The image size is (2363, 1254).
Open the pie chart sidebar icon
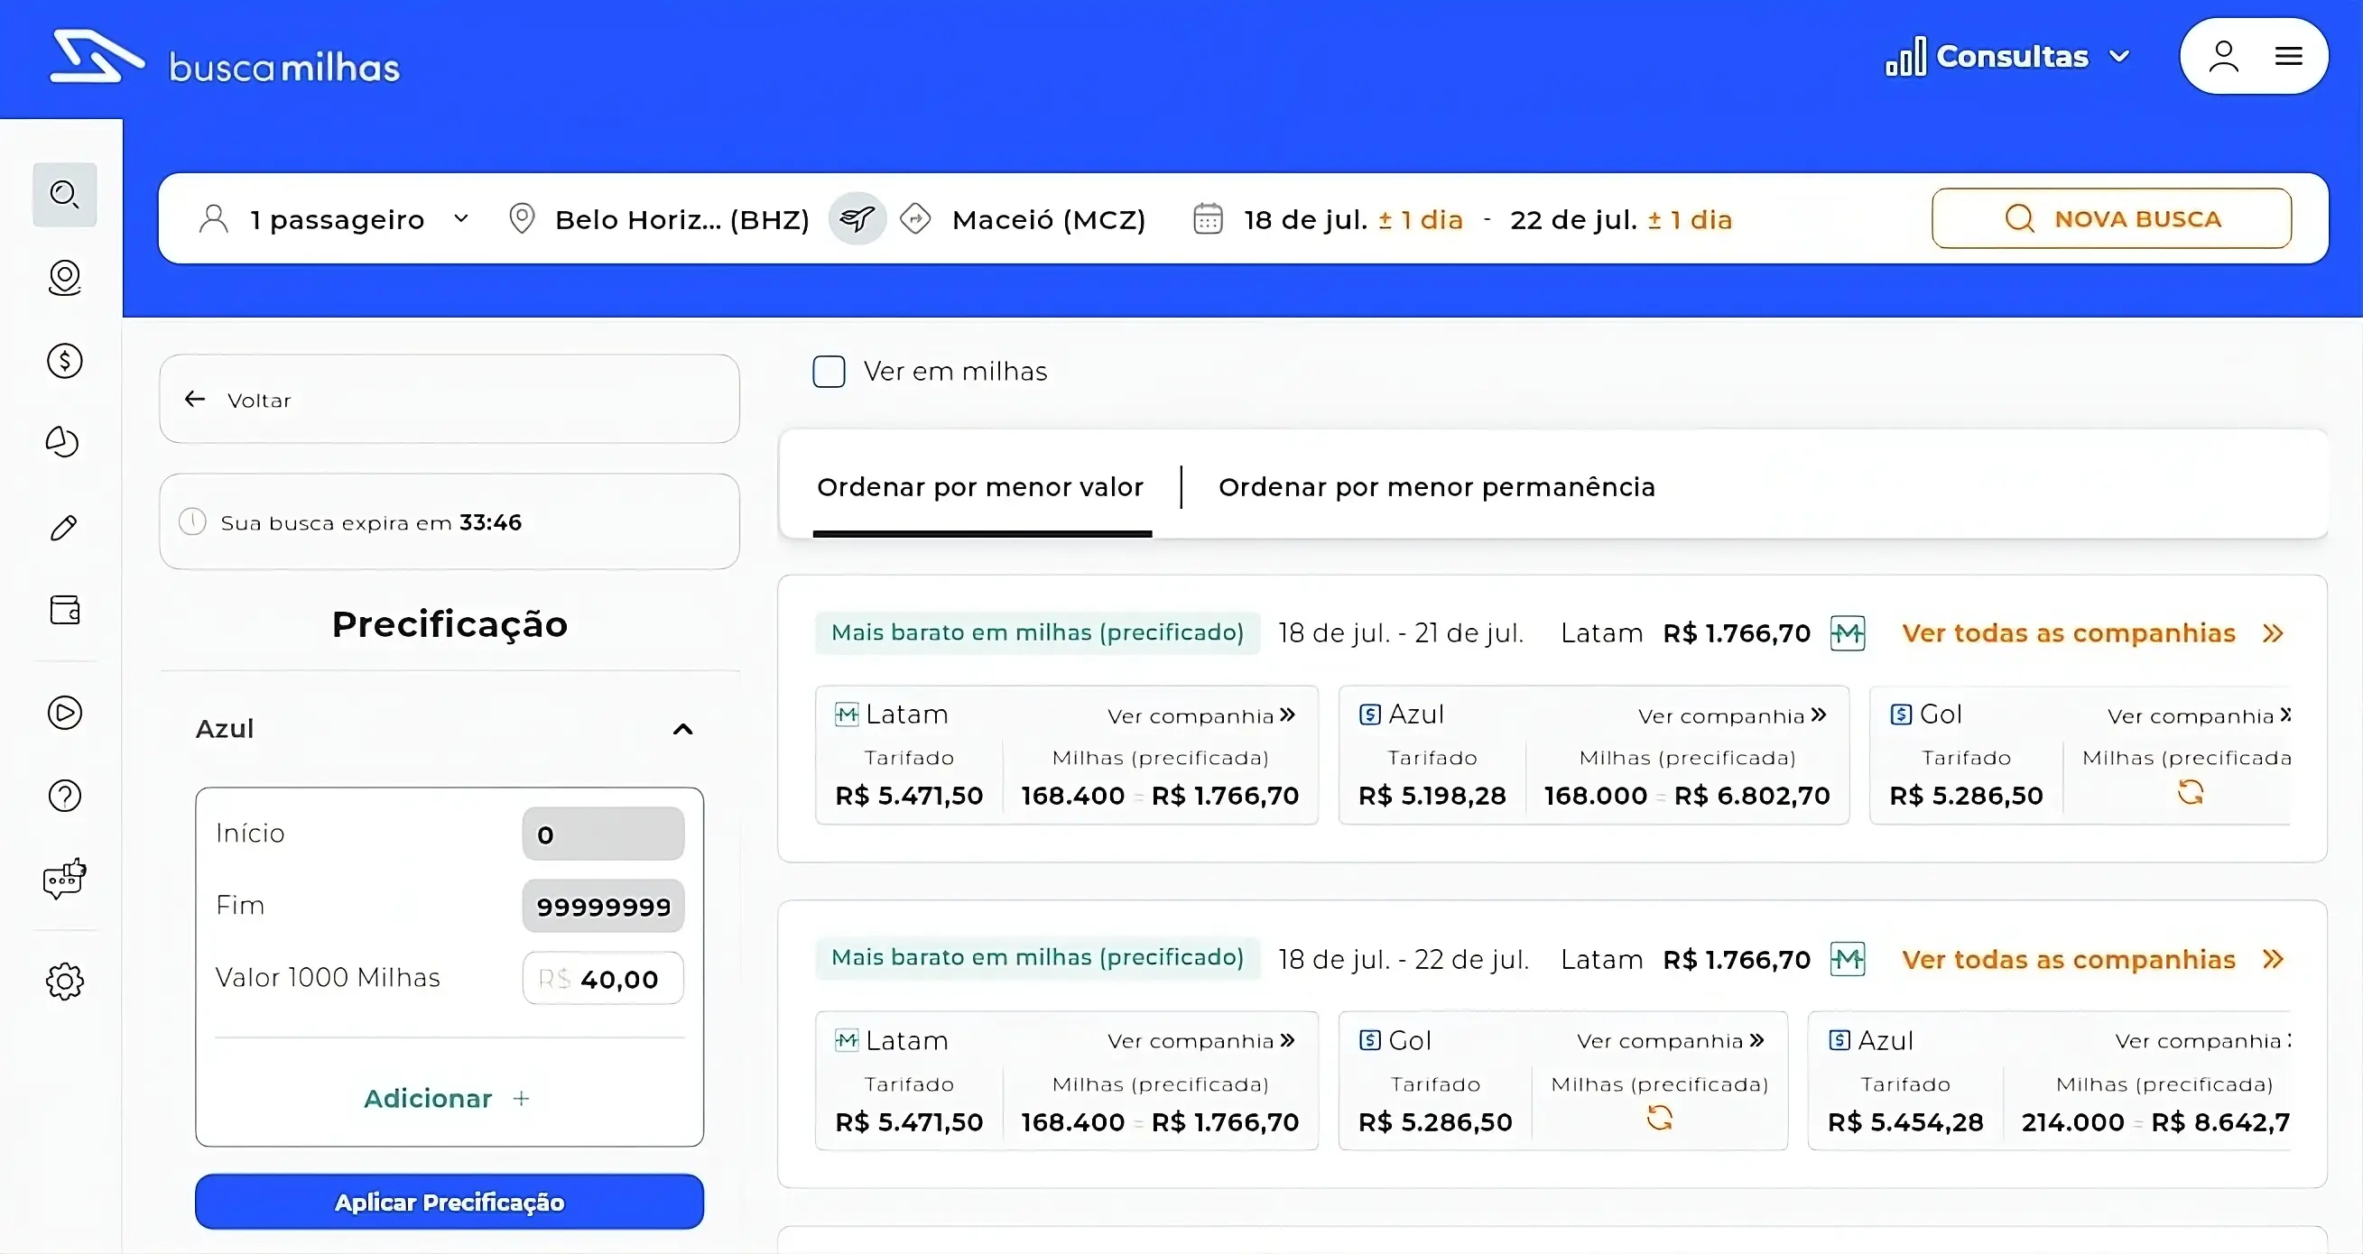pos(62,442)
